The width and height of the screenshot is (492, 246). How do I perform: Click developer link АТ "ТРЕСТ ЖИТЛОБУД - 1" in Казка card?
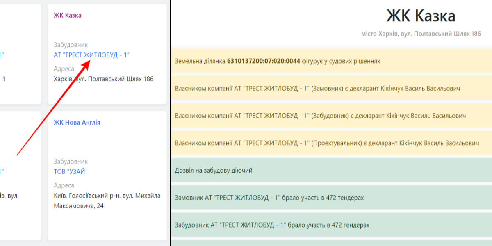coord(91,55)
